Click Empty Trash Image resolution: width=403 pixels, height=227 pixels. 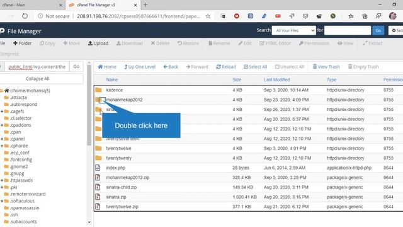click(x=363, y=67)
